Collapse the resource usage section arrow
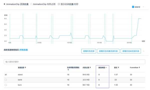 [143, 51]
